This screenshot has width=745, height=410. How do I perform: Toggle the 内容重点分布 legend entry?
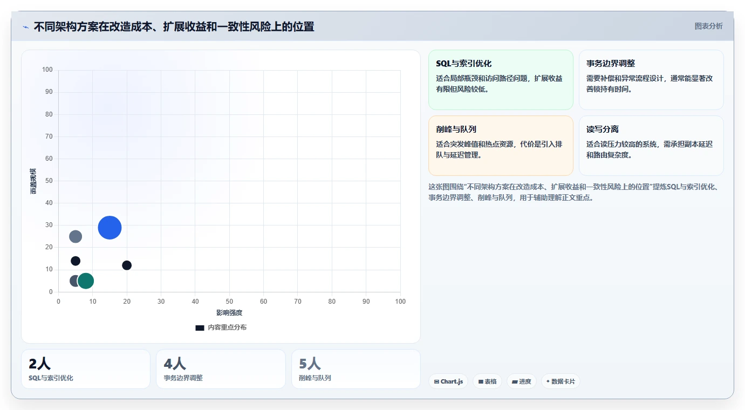[221, 327]
